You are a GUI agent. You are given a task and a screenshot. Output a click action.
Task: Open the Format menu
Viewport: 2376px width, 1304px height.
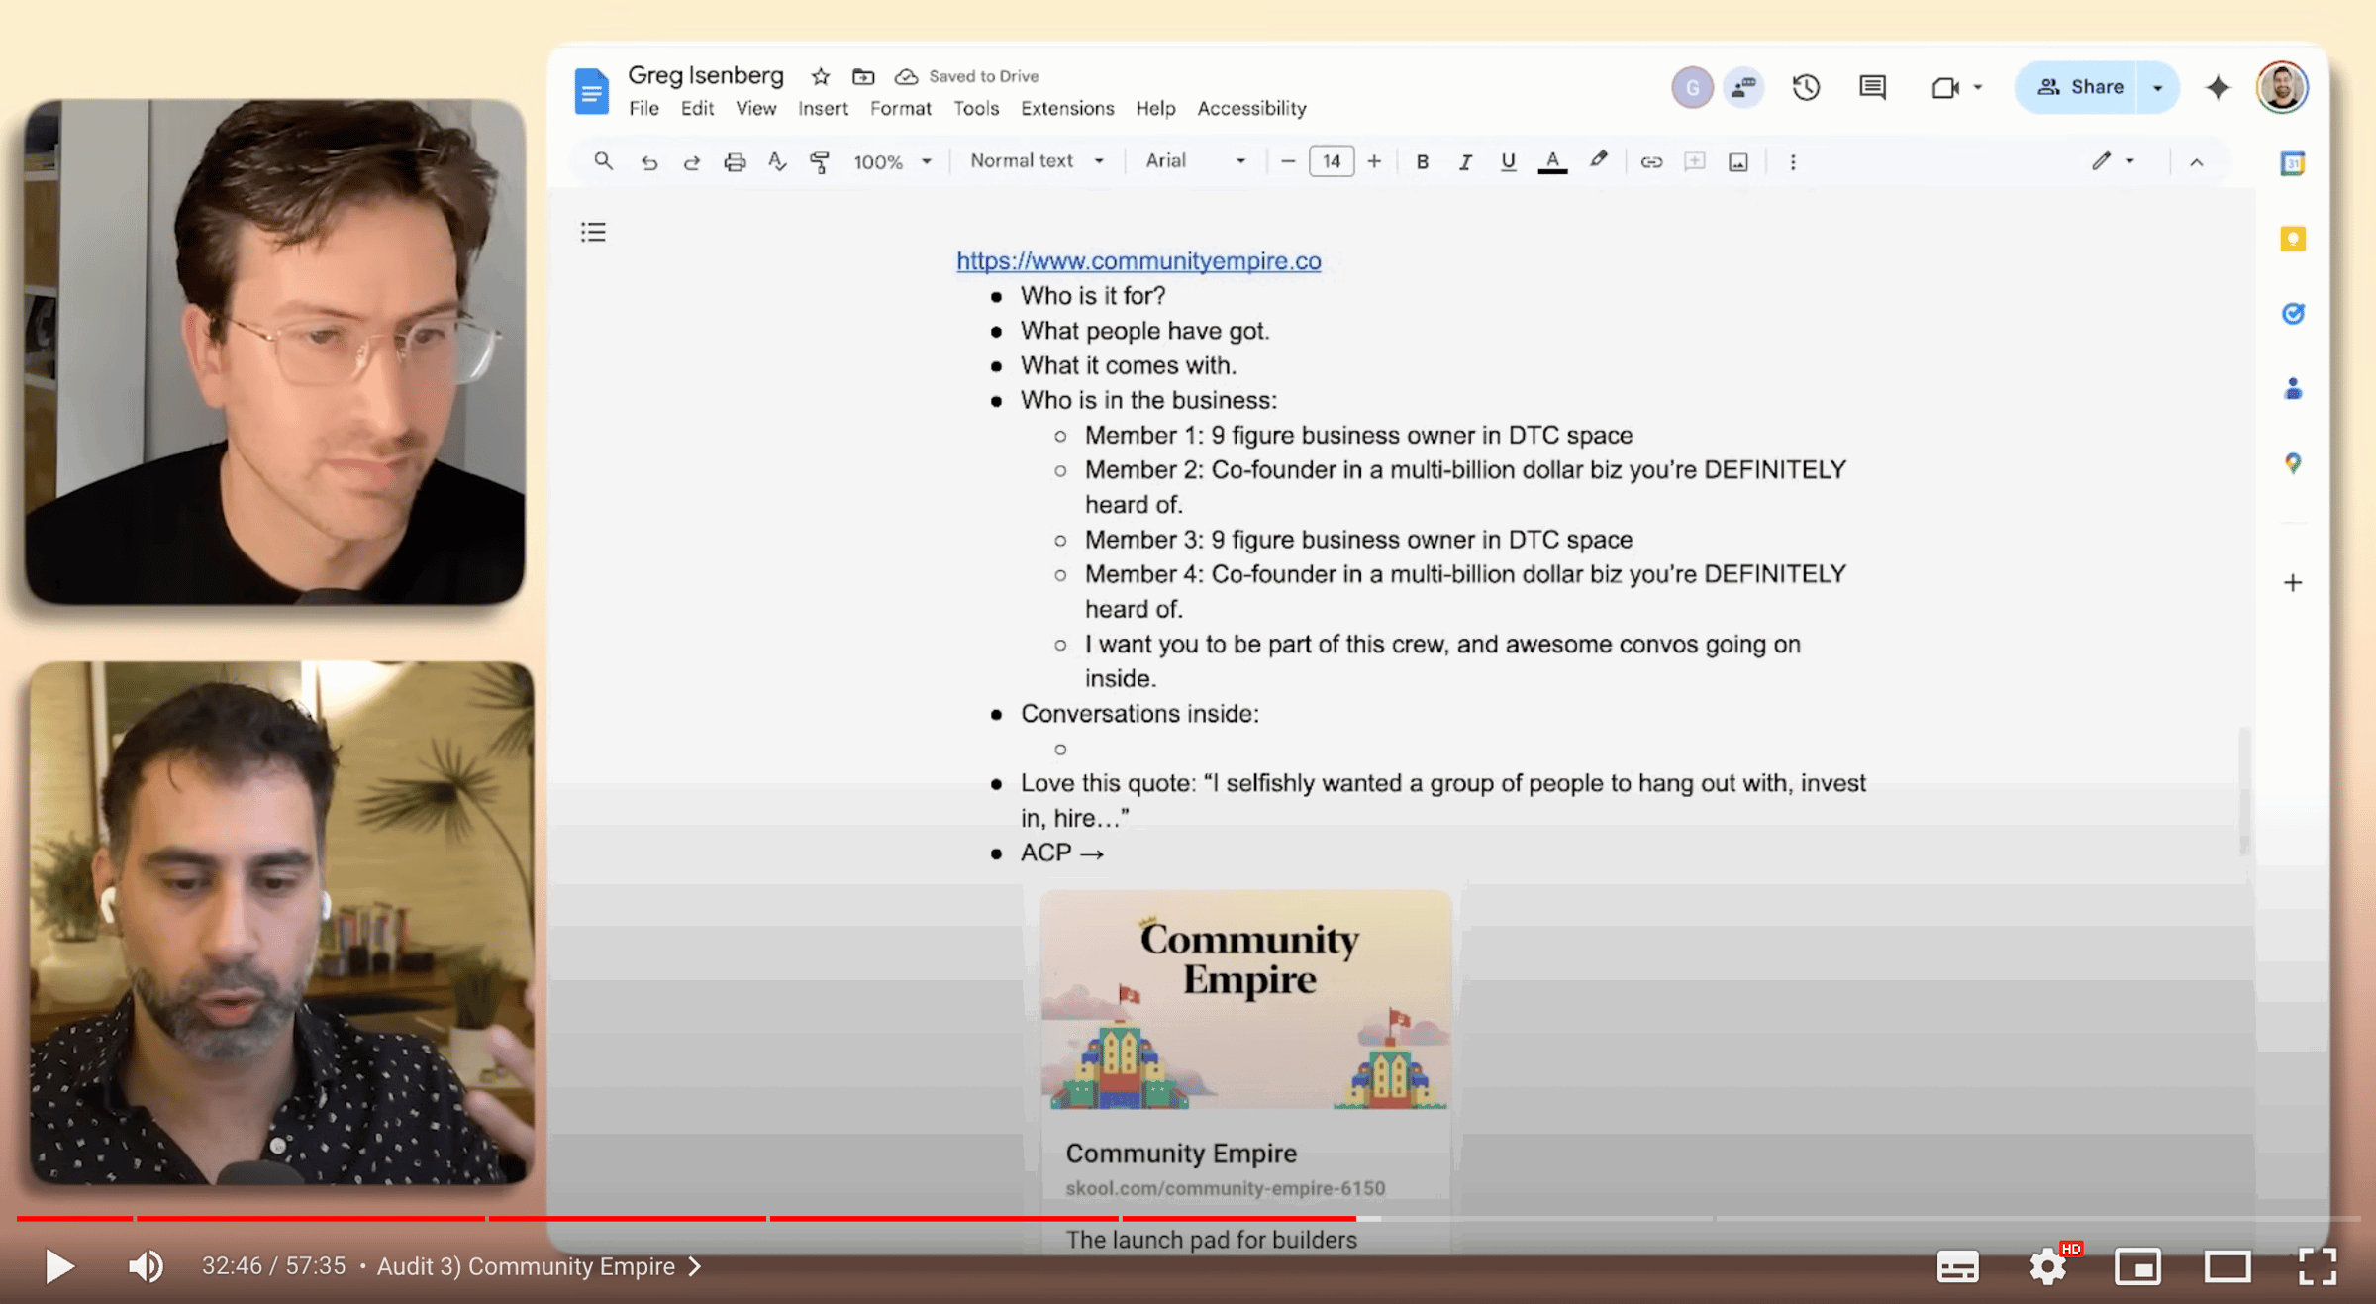900,108
